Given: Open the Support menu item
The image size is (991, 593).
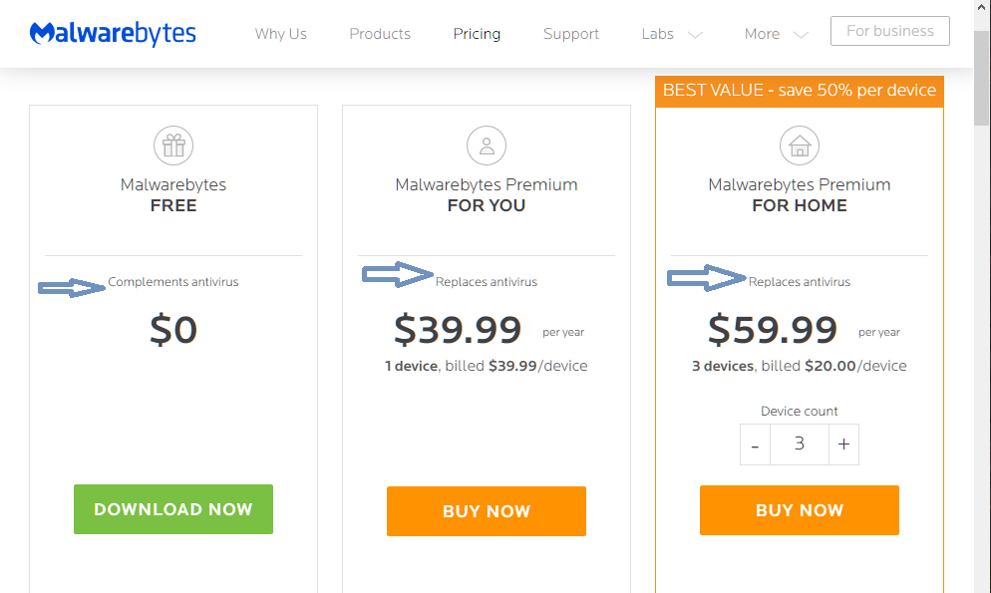Looking at the screenshot, I should pyautogui.click(x=571, y=34).
